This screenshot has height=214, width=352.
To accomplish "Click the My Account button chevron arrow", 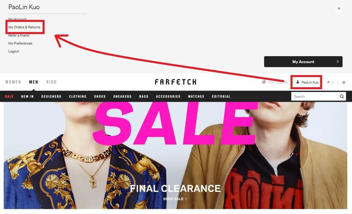I will coord(338,61).
